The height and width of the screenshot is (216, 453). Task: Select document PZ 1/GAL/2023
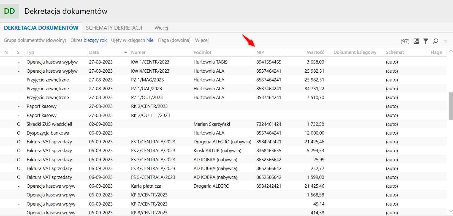[147, 89]
